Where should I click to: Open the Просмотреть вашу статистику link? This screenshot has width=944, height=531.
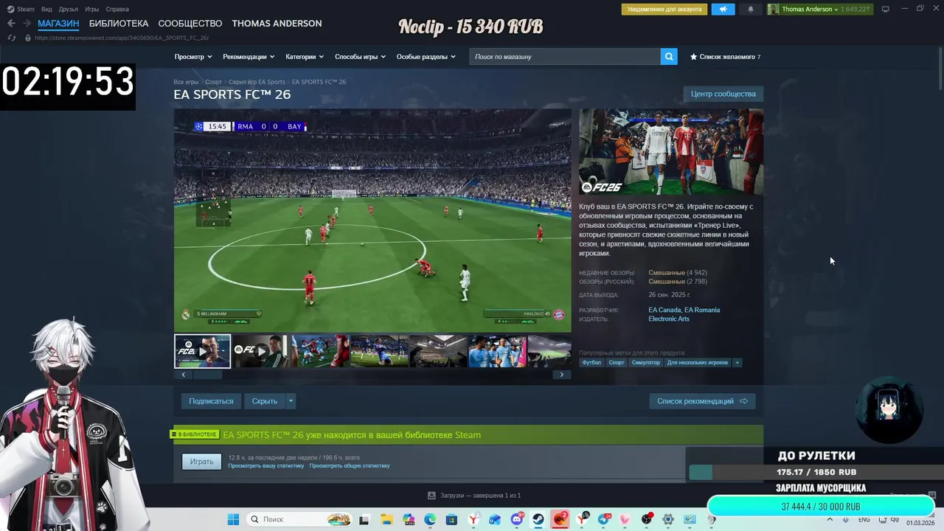pyautogui.click(x=266, y=466)
